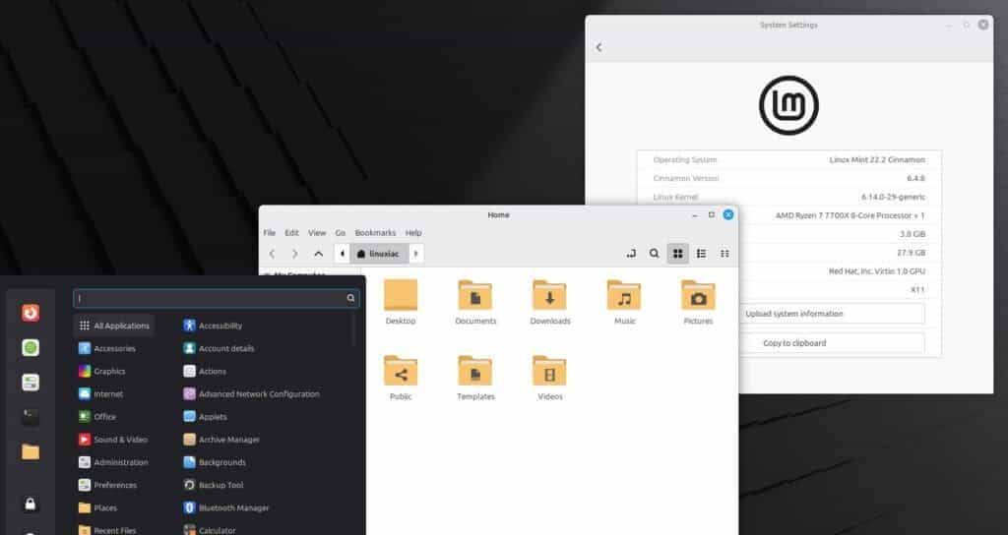
Task: Open System Settings icon in menu favorites
Action: (x=31, y=383)
